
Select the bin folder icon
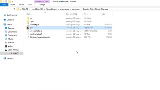(x=28, y=18)
